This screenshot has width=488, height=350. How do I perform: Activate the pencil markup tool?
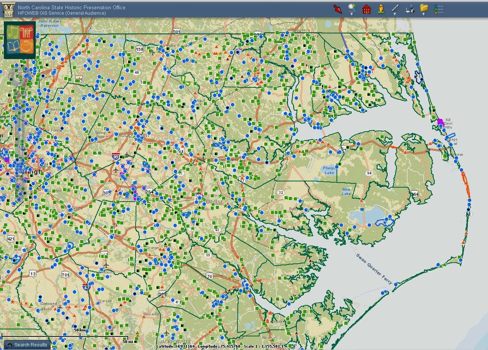[395, 7]
